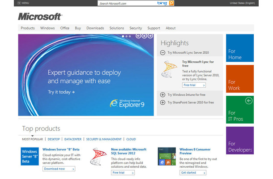Image resolution: width=273 pixels, height=179 pixels.
Task: Select the DESKTOP tab
Action: pyautogui.click(x=54, y=139)
